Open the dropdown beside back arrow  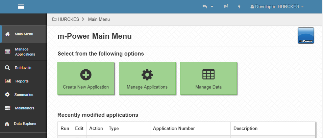pos(212,7)
